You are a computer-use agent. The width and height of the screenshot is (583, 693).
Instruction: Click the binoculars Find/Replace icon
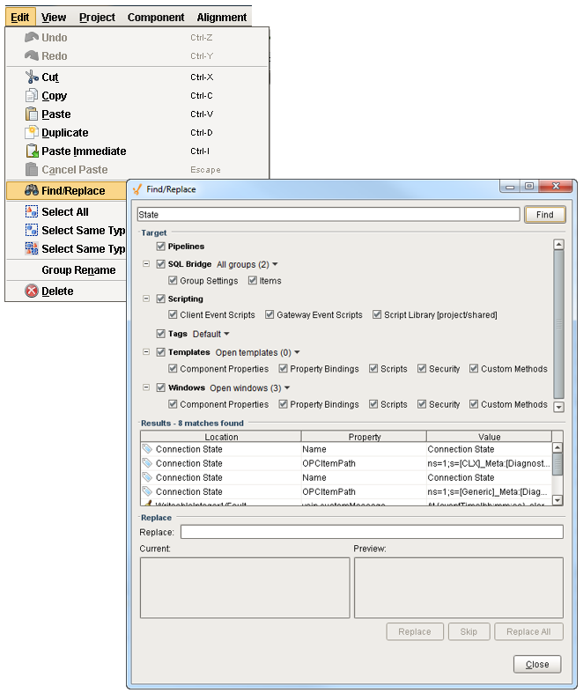(32, 191)
